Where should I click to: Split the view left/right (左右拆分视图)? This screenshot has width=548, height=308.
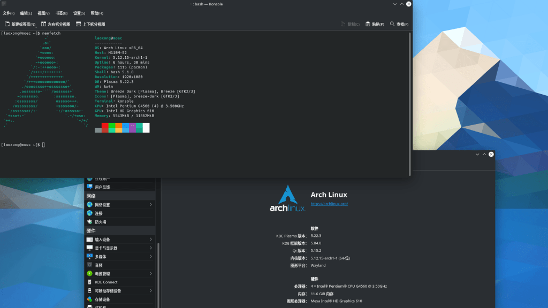coord(56,24)
